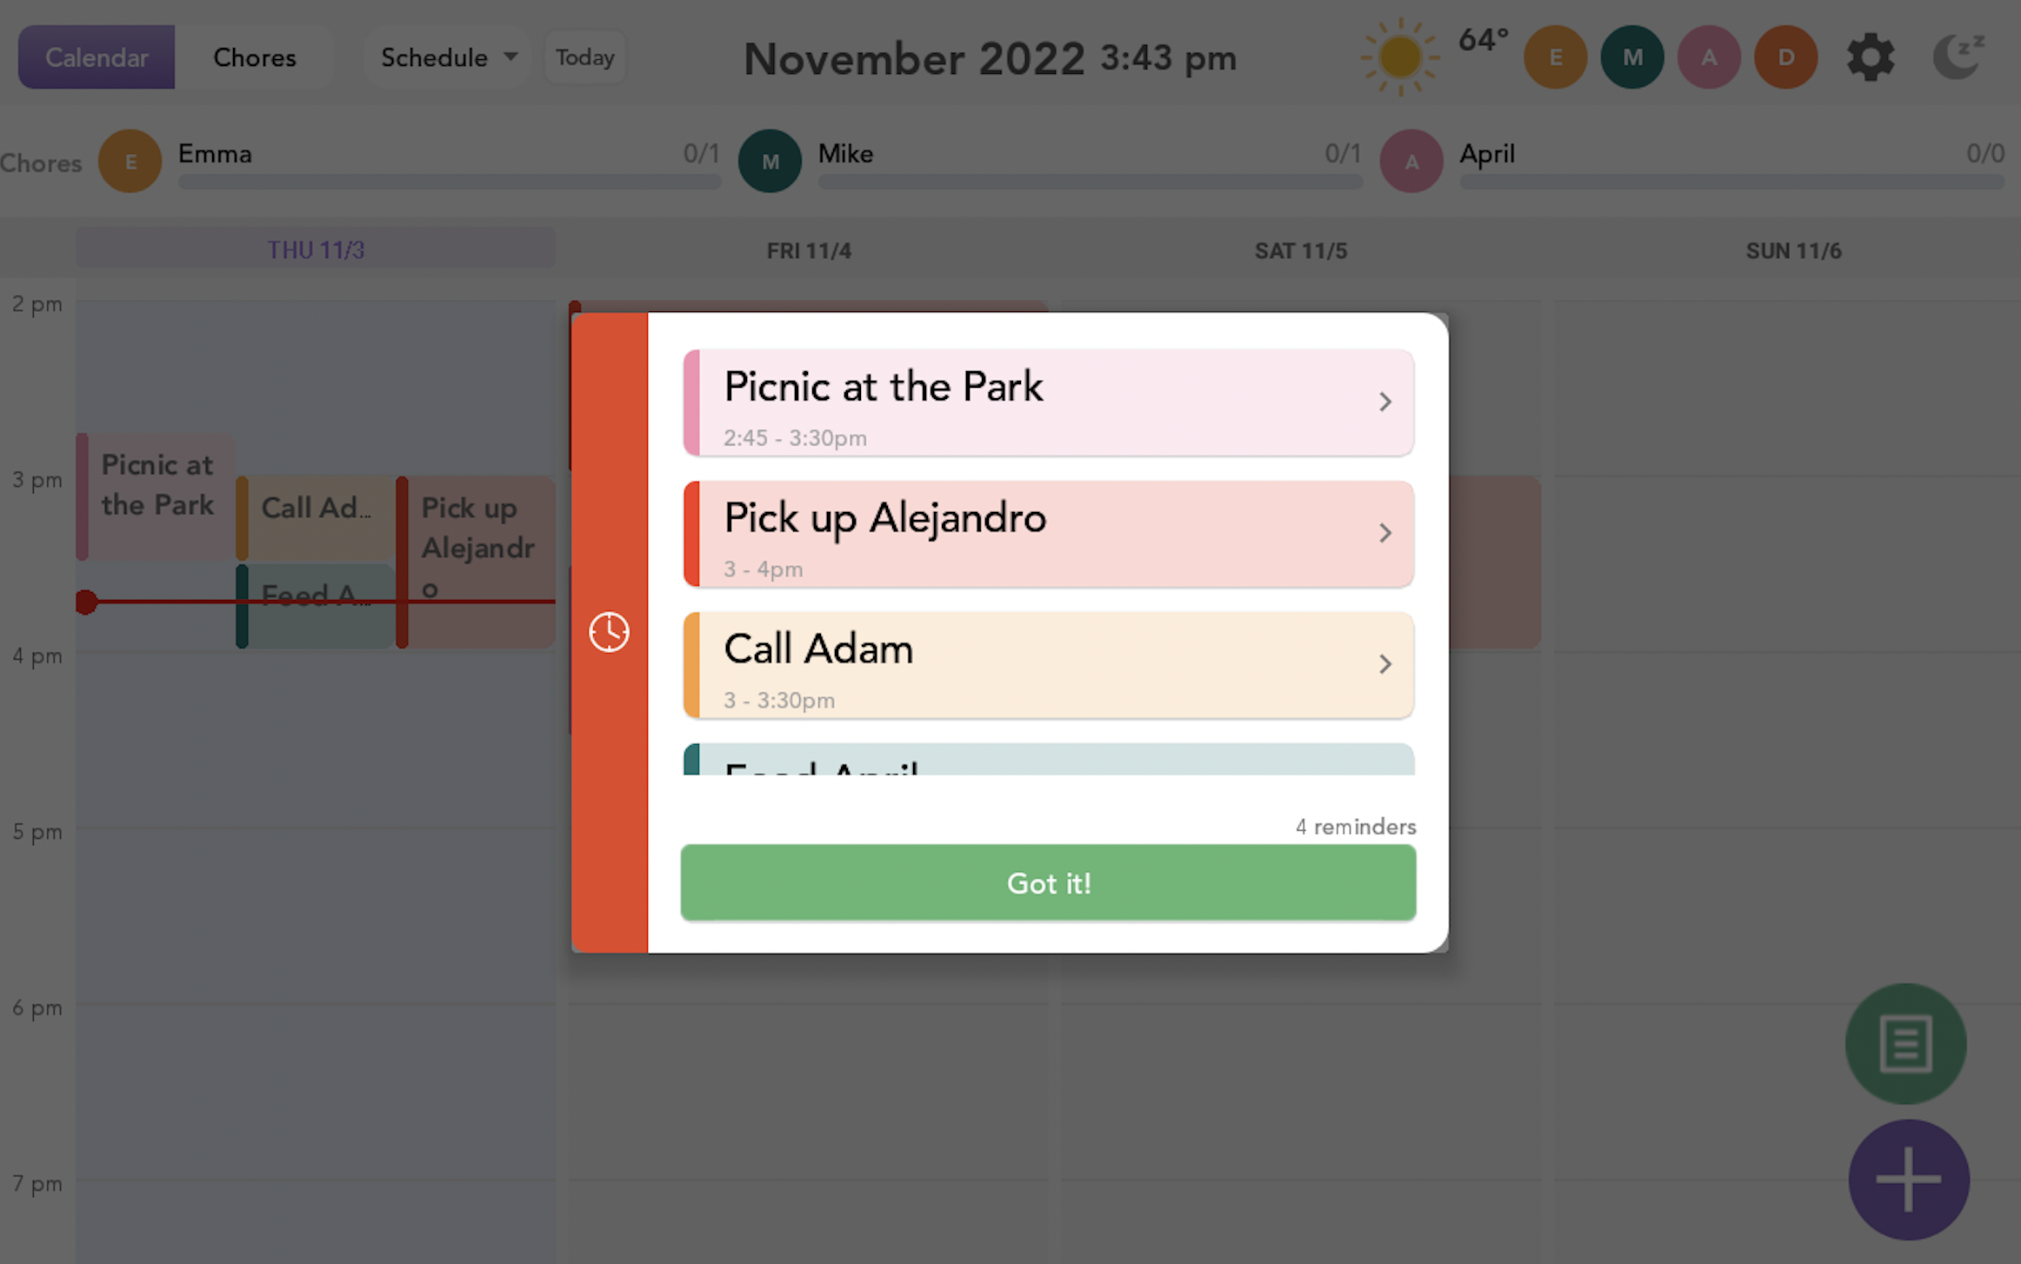Select April's profile avatar icon
Image resolution: width=2021 pixels, height=1264 pixels.
point(1411,160)
